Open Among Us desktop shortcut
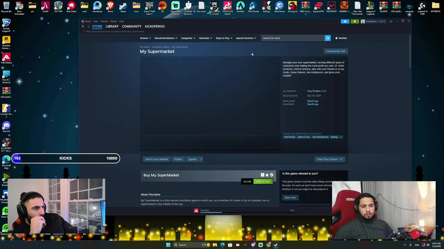Screen dimensions: 444x249 [x=292, y=7]
